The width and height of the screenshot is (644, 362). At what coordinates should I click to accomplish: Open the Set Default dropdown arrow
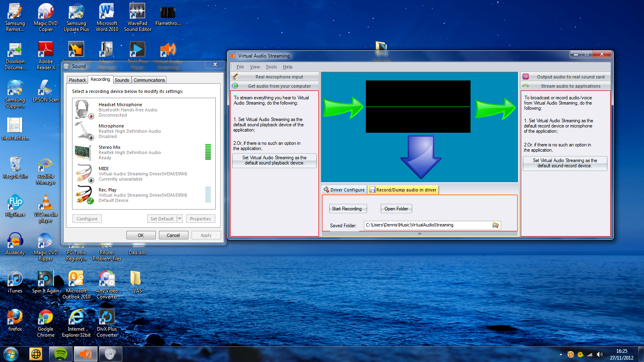(x=180, y=218)
